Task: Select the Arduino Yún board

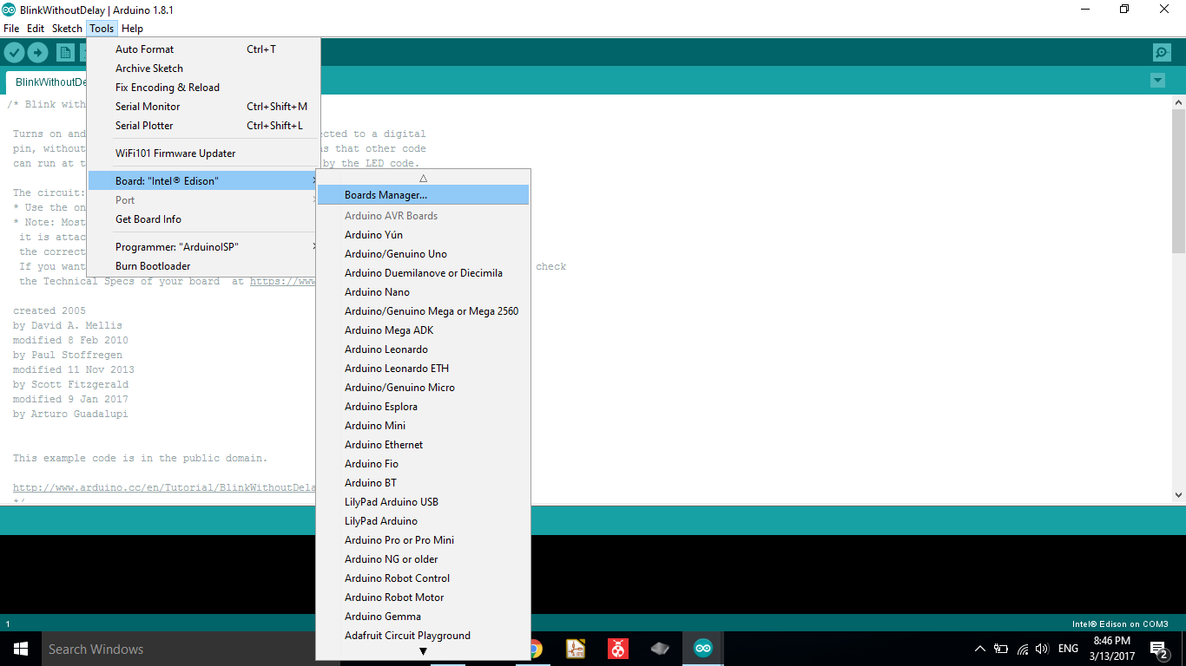Action: click(423, 235)
